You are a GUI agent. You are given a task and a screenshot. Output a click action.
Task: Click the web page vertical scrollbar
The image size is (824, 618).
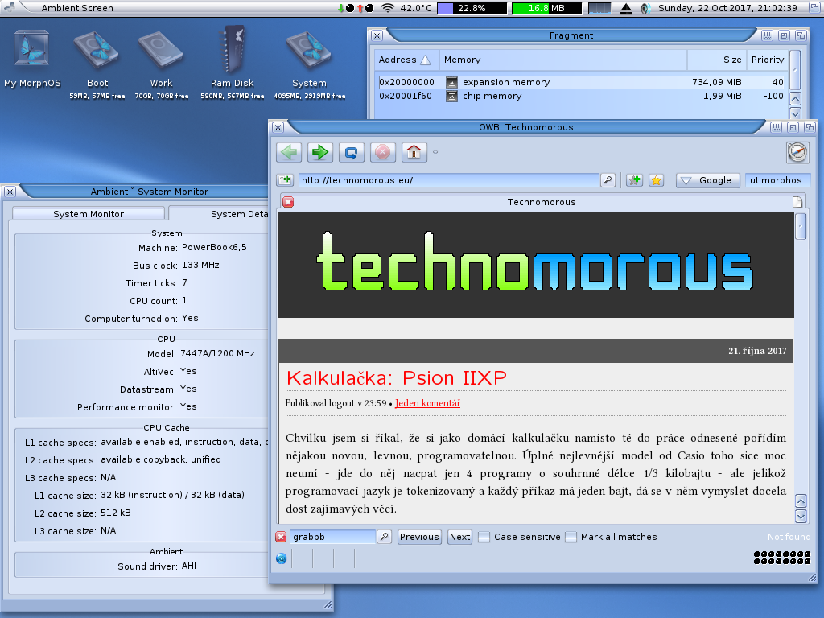pyautogui.click(x=801, y=354)
